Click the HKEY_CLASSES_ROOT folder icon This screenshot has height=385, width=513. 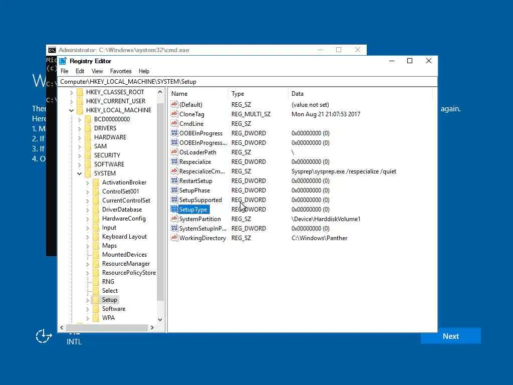[x=80, y=92]
